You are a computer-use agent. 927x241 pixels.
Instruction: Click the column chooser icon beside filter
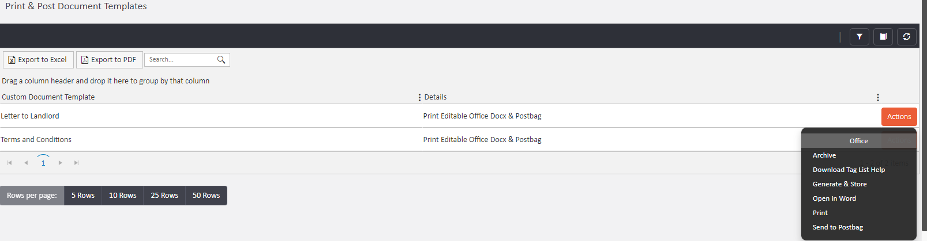click(883, 37)
